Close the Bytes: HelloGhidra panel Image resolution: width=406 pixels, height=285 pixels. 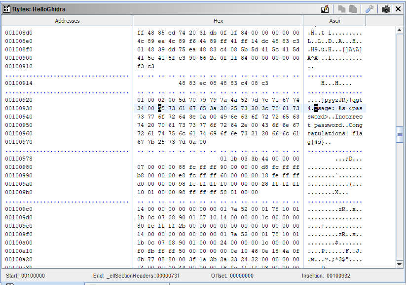pyautogui.click(x=398, y=9)
